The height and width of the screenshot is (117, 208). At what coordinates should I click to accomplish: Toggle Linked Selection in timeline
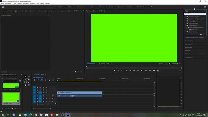point(42,80)
